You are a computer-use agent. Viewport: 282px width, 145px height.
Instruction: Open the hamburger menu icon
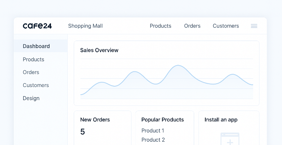pyautogui.click(x=254, y=26)
